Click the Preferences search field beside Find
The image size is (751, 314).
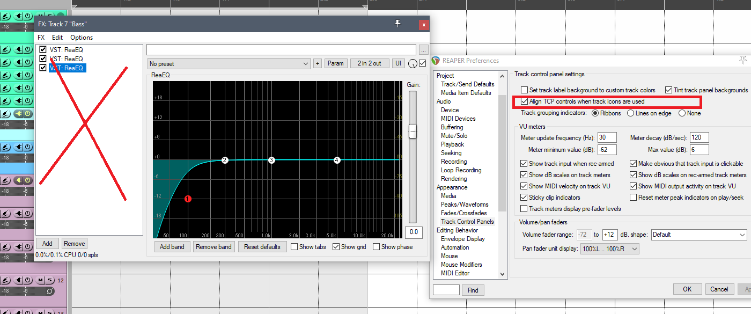(446, 290)
